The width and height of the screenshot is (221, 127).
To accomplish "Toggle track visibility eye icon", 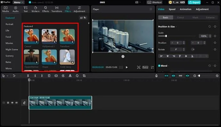I will coord(12,103).
